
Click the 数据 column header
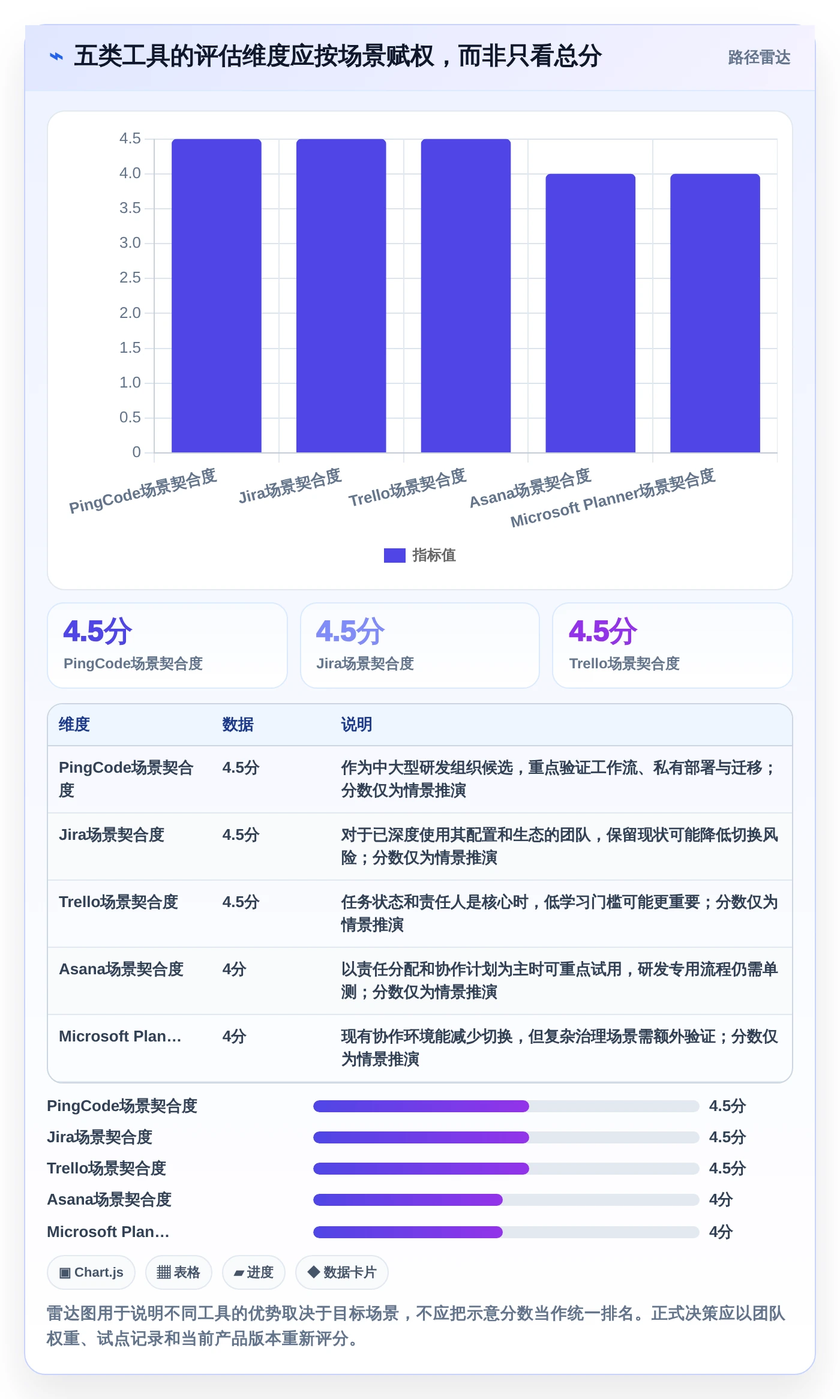238,725
